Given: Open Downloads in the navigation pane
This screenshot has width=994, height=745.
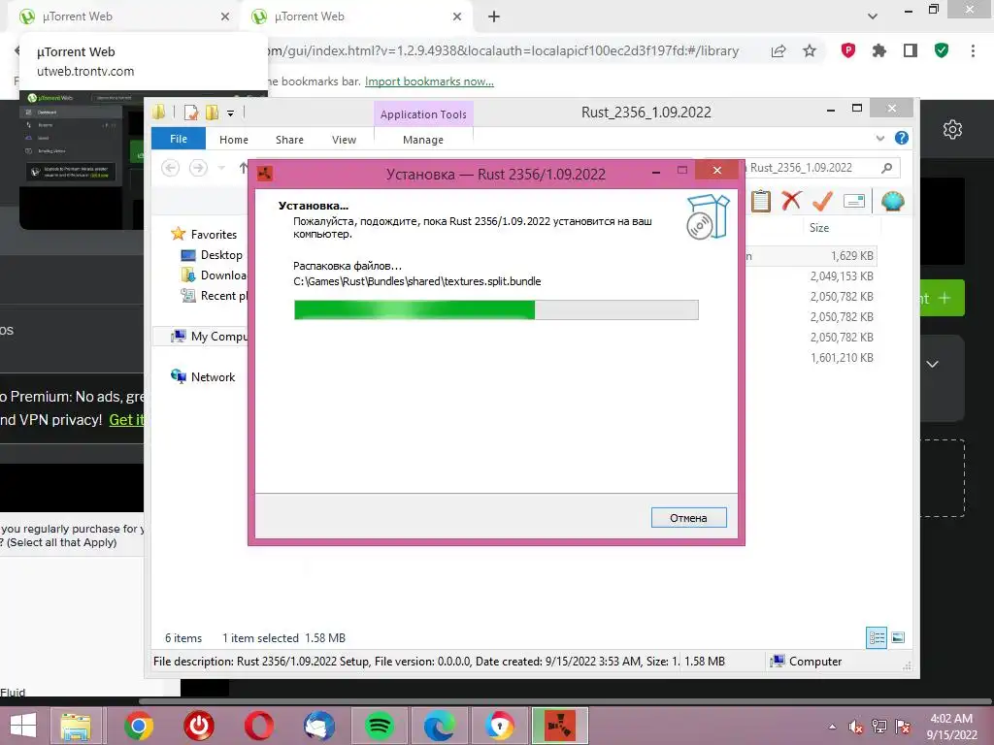Looking at the screenshot, I should click(x=214, y=275).
